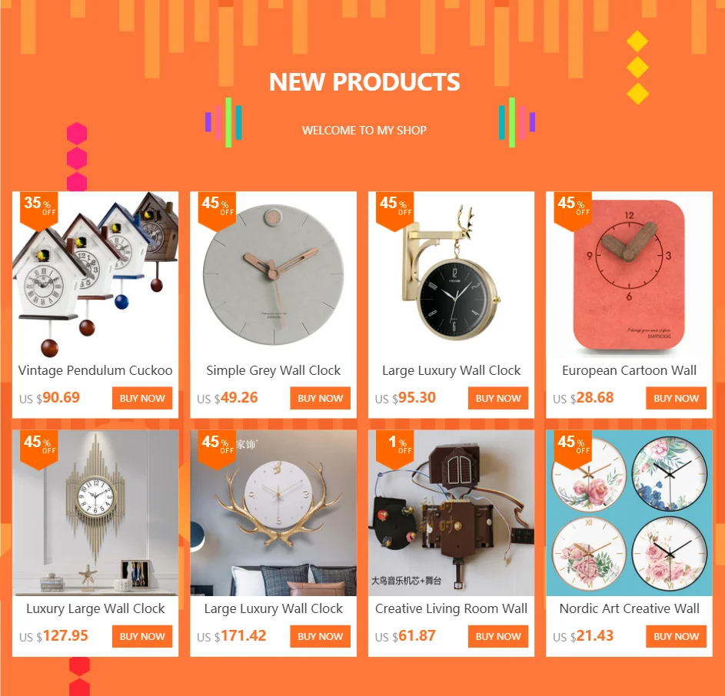Viewport: 725px width, 696px height.
Task: Click Buy Now for Nordic Art Creative Wall
Action: click(x=676, y=636)
